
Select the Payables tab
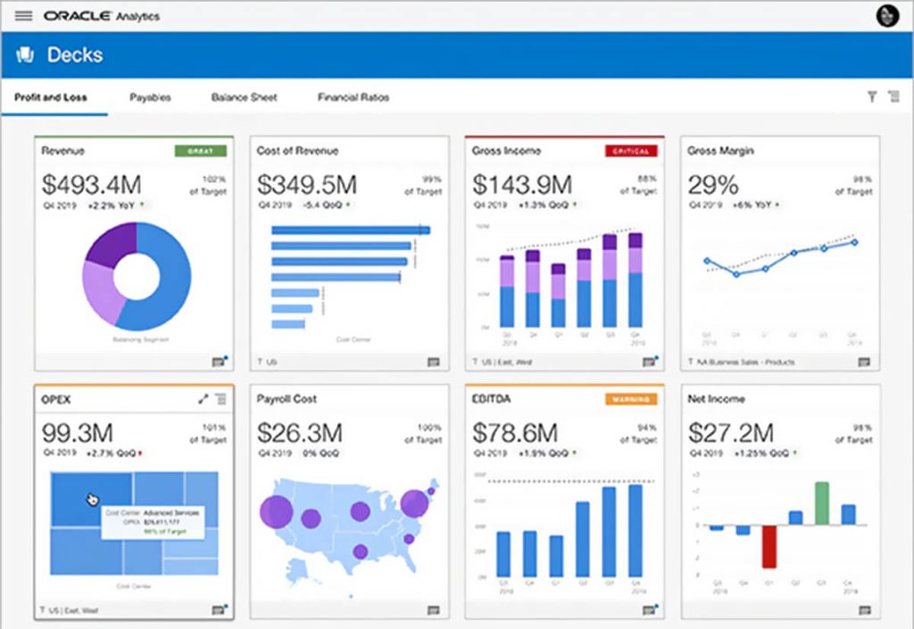pyautogui.click(x=149, y=97)
